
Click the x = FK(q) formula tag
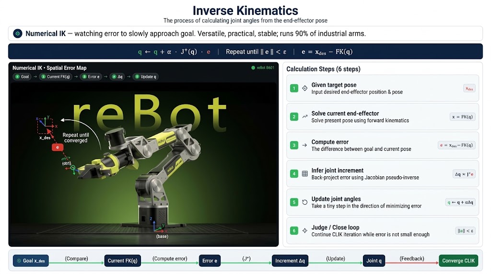(463, 117)
